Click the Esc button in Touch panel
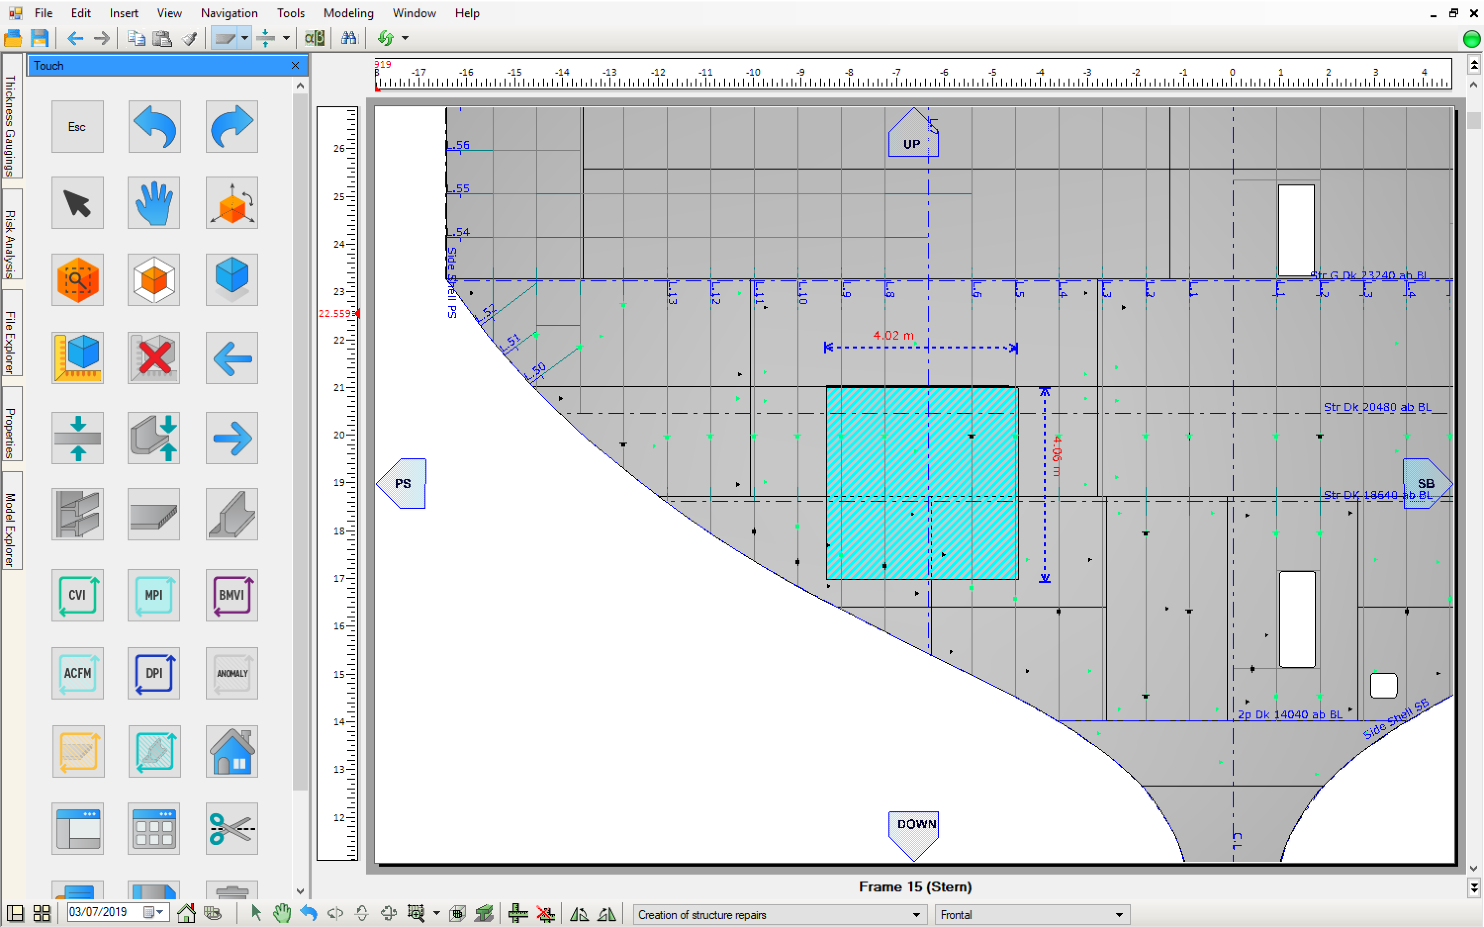The width and height of the screenshot is (1484, 927). click(x=77, y=126)
